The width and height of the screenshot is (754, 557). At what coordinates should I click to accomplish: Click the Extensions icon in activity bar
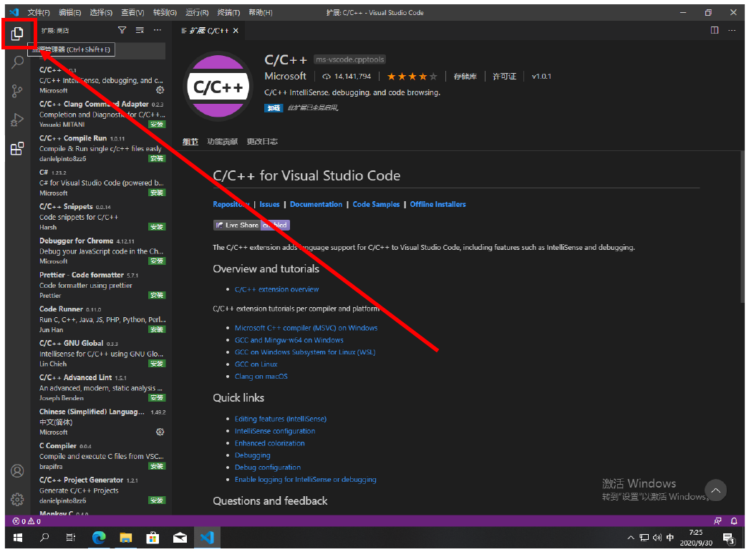(17, 149)
